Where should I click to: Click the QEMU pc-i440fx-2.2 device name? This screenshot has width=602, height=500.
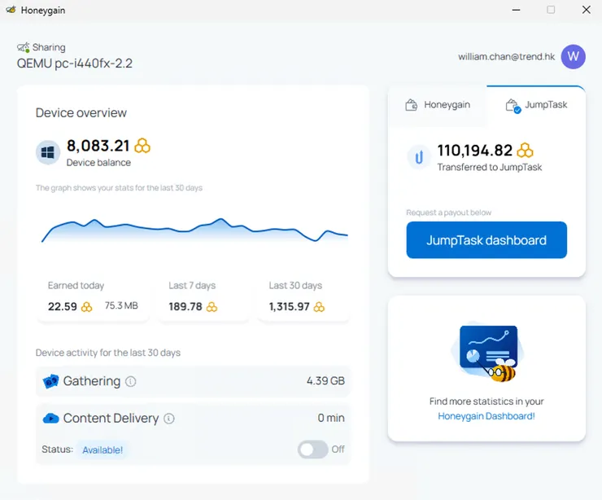pyautogui.click(x=75, y=63)
